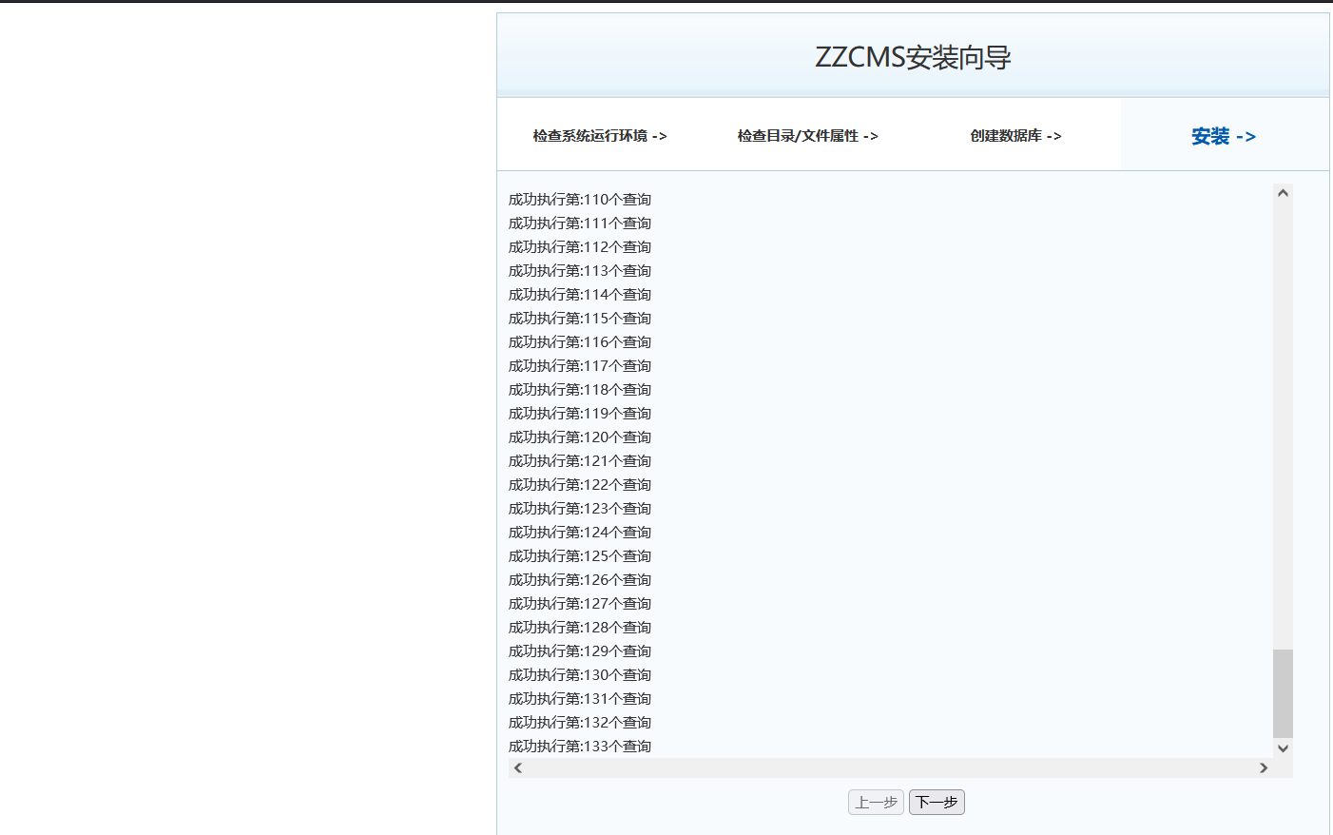Click the scrollbar up arrow
The height and width of the screenshot is (835, 1333).
[1283, 191]
